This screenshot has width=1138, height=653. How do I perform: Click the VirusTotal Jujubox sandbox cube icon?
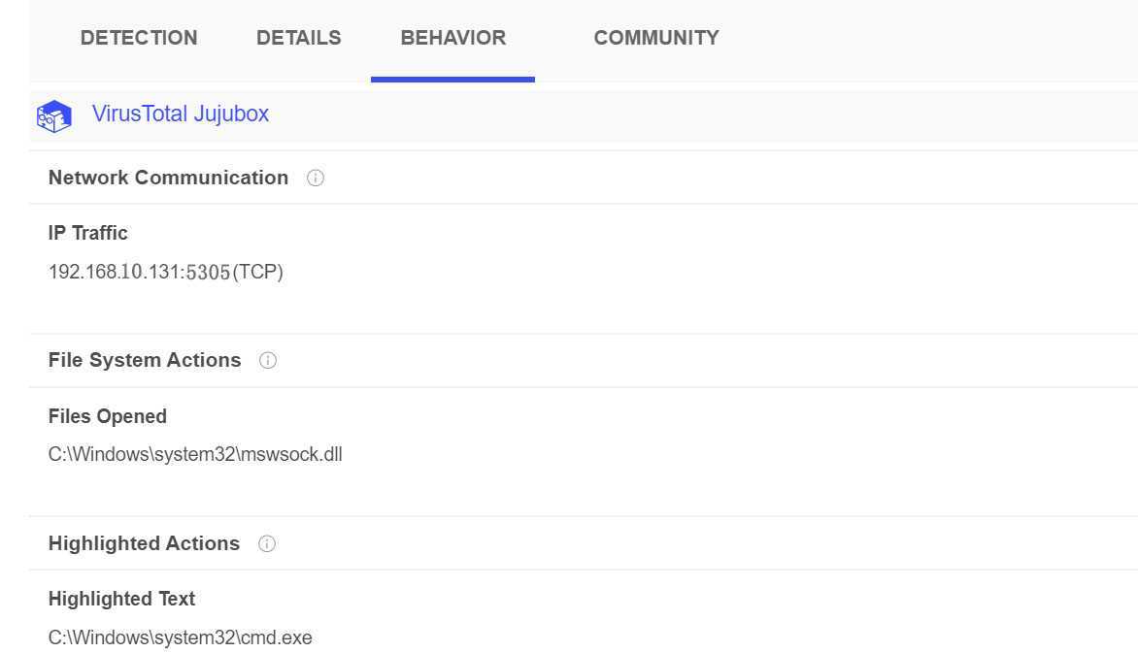click(x=53, y=116)
